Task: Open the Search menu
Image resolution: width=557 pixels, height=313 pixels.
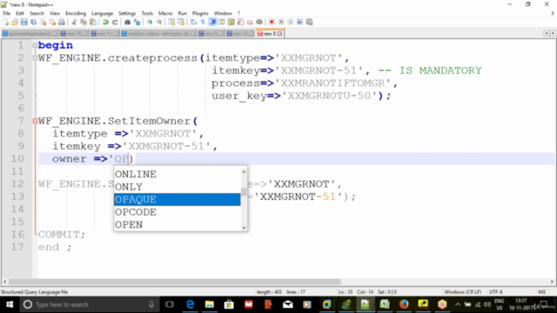Action: click(x=37, y=13)
